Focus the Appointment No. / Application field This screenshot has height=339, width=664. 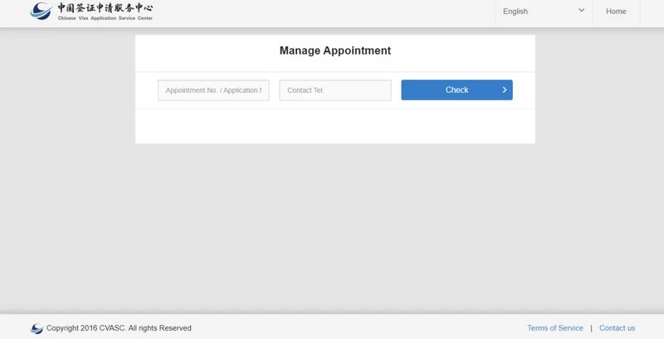(x=213, y=90)
